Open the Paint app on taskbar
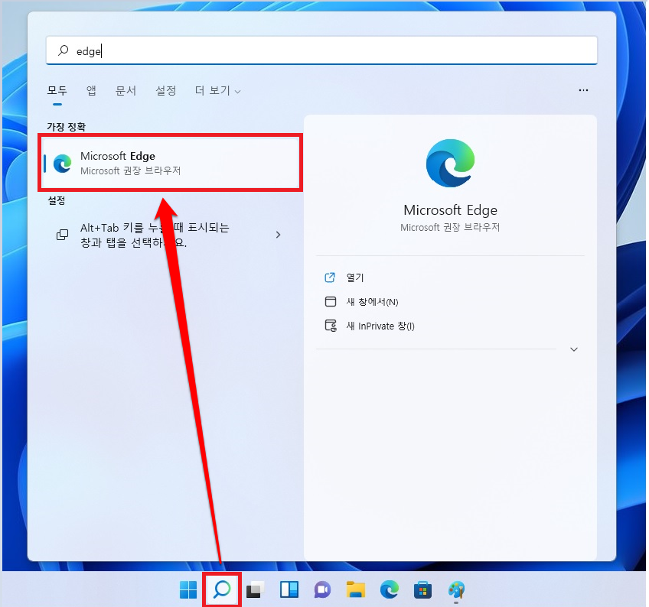The height and width of the screenshot is (607, 649). pos(457,590)
